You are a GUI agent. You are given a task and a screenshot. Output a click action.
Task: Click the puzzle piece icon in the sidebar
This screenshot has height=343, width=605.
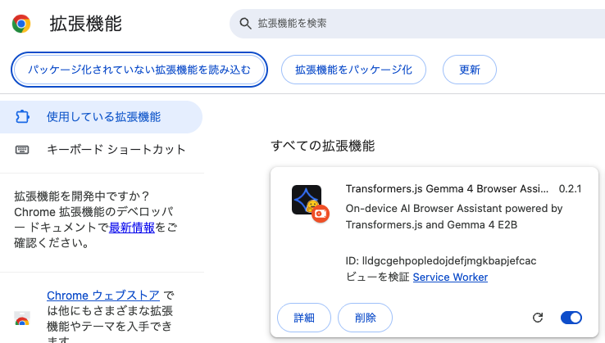(22, 117)
